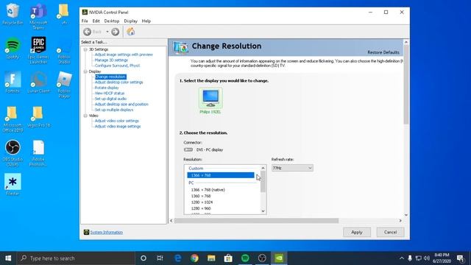Viewport: 471px width, 265px height.
Task: Select Adjust desktop color settings
Action: [x=119, y=82]
